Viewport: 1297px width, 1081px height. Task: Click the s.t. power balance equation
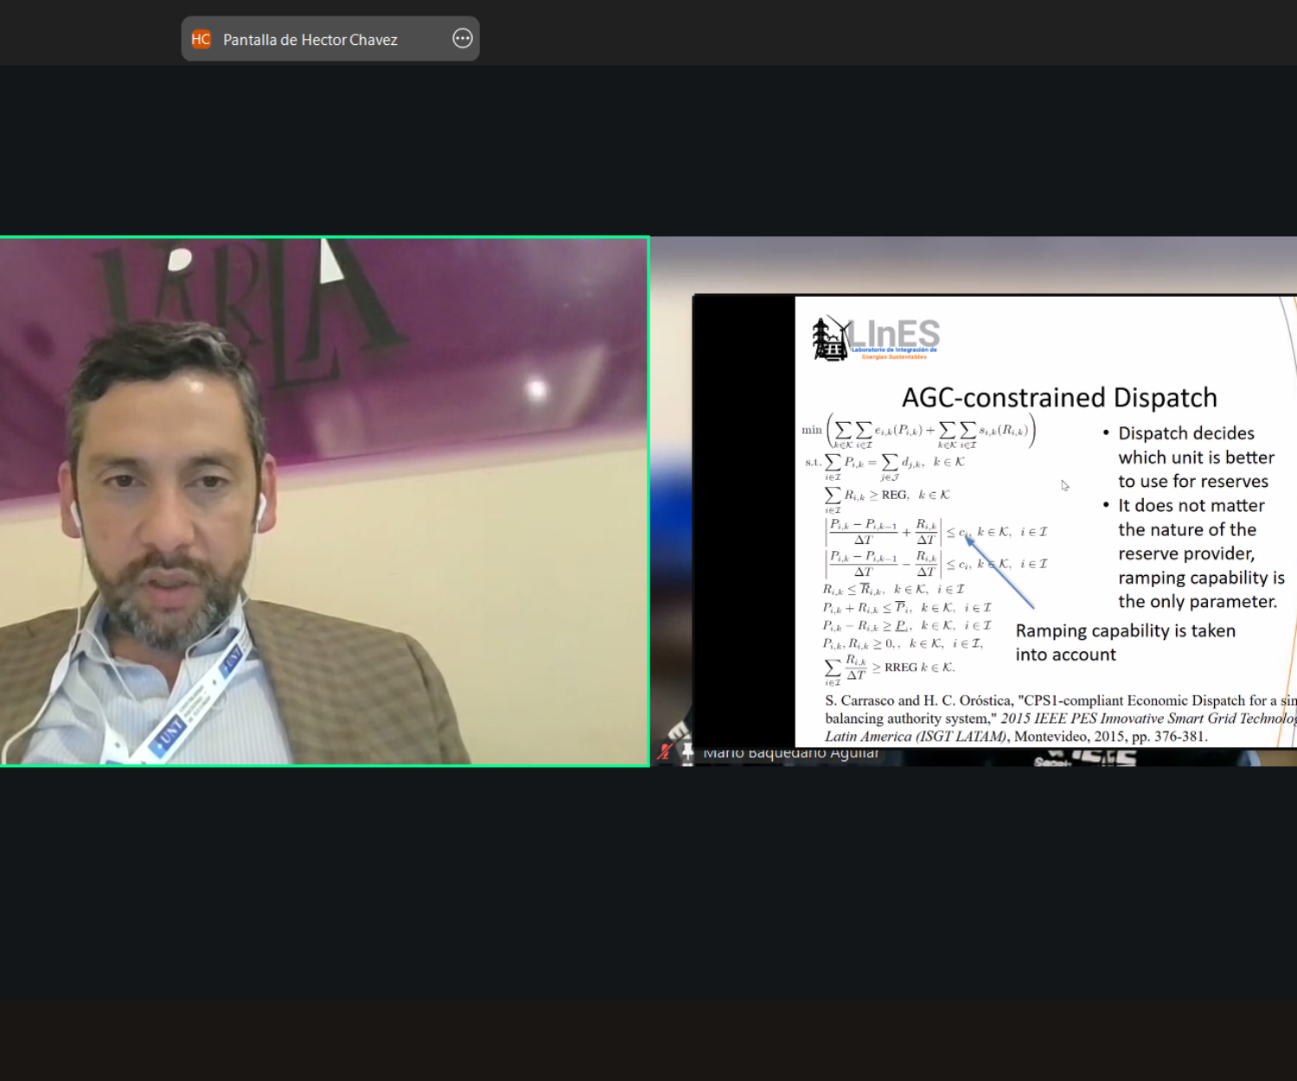(885, 463)
